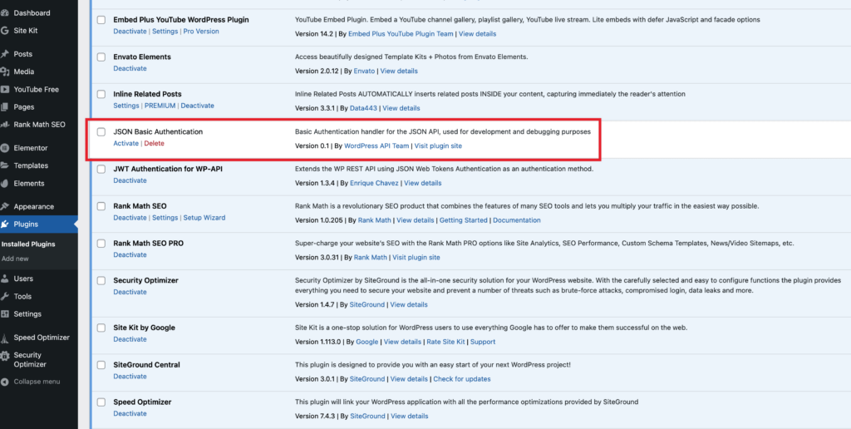The height and width of the screenshot is (429, 851).
Task: Open Embed Plus YouTube plugin Settings
Action: tap(165, 32)
